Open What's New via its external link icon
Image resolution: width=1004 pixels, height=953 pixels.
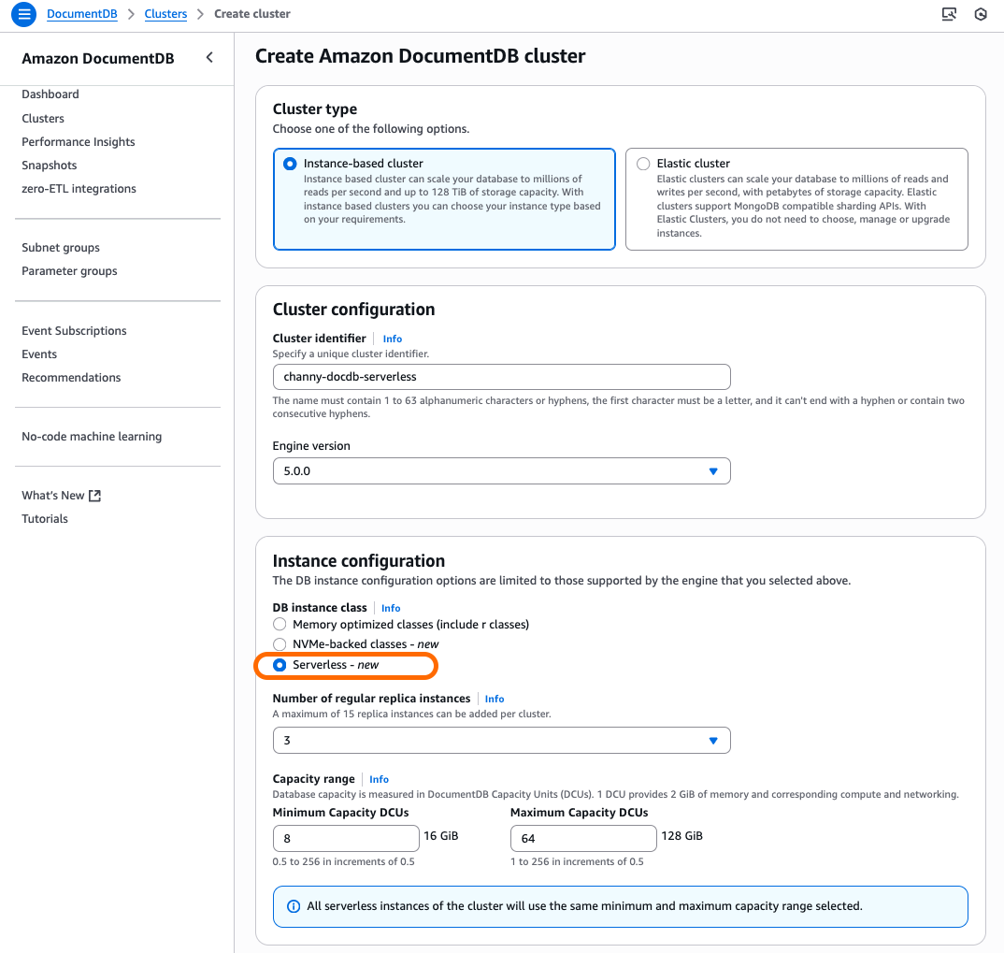[93, 495]
